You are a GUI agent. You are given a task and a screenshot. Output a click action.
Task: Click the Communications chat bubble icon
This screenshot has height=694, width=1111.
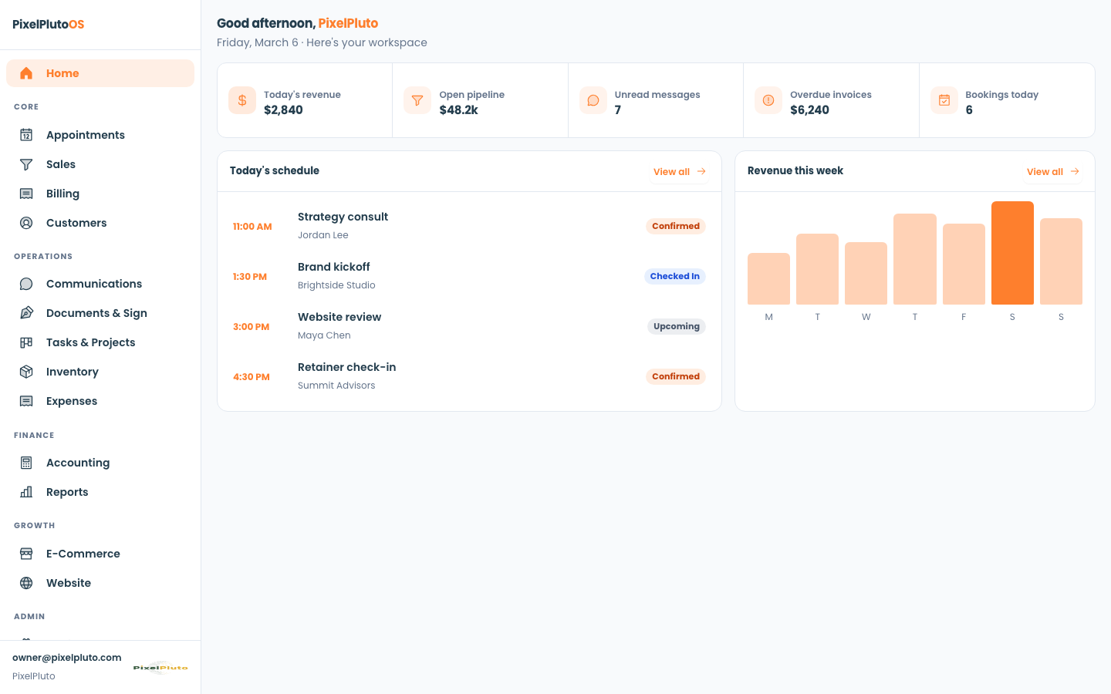[x=26, y=284]
